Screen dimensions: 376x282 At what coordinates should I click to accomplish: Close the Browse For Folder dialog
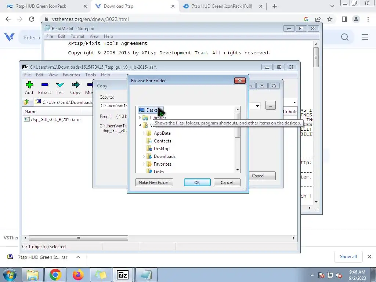pyautogui.click(x=240, y=80)
